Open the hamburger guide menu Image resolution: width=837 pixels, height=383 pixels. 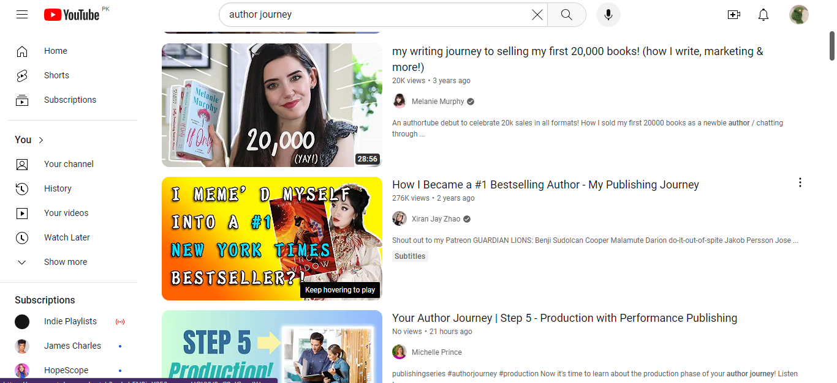point(22,15)
